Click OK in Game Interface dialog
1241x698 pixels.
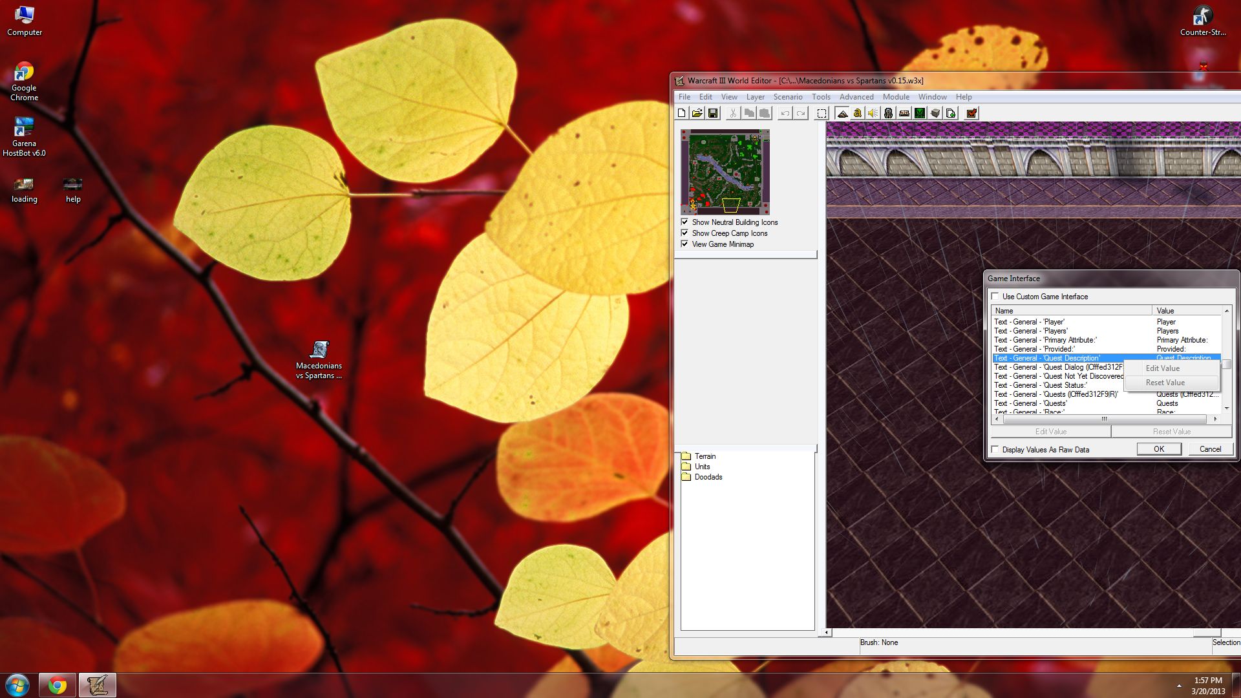tap(1159, 449)
